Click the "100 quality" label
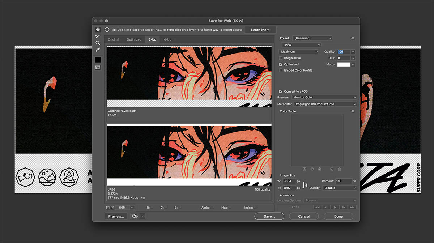This screenshot has height=243, width=434. click(x=262, y=189)
